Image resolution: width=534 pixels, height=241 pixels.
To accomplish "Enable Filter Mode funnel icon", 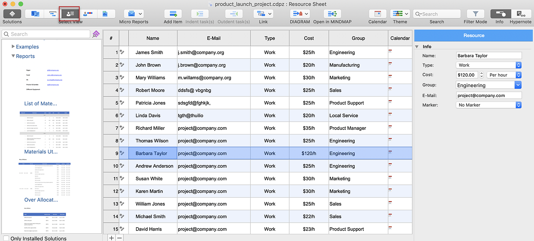I will point(475,14).
